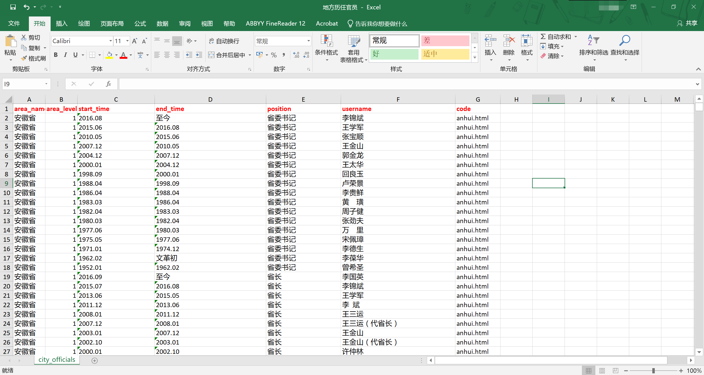Image resolution: width=704 pixels, height=375 pixels.
Task: Click into the formula bar input
Action: tap(407, 84)
